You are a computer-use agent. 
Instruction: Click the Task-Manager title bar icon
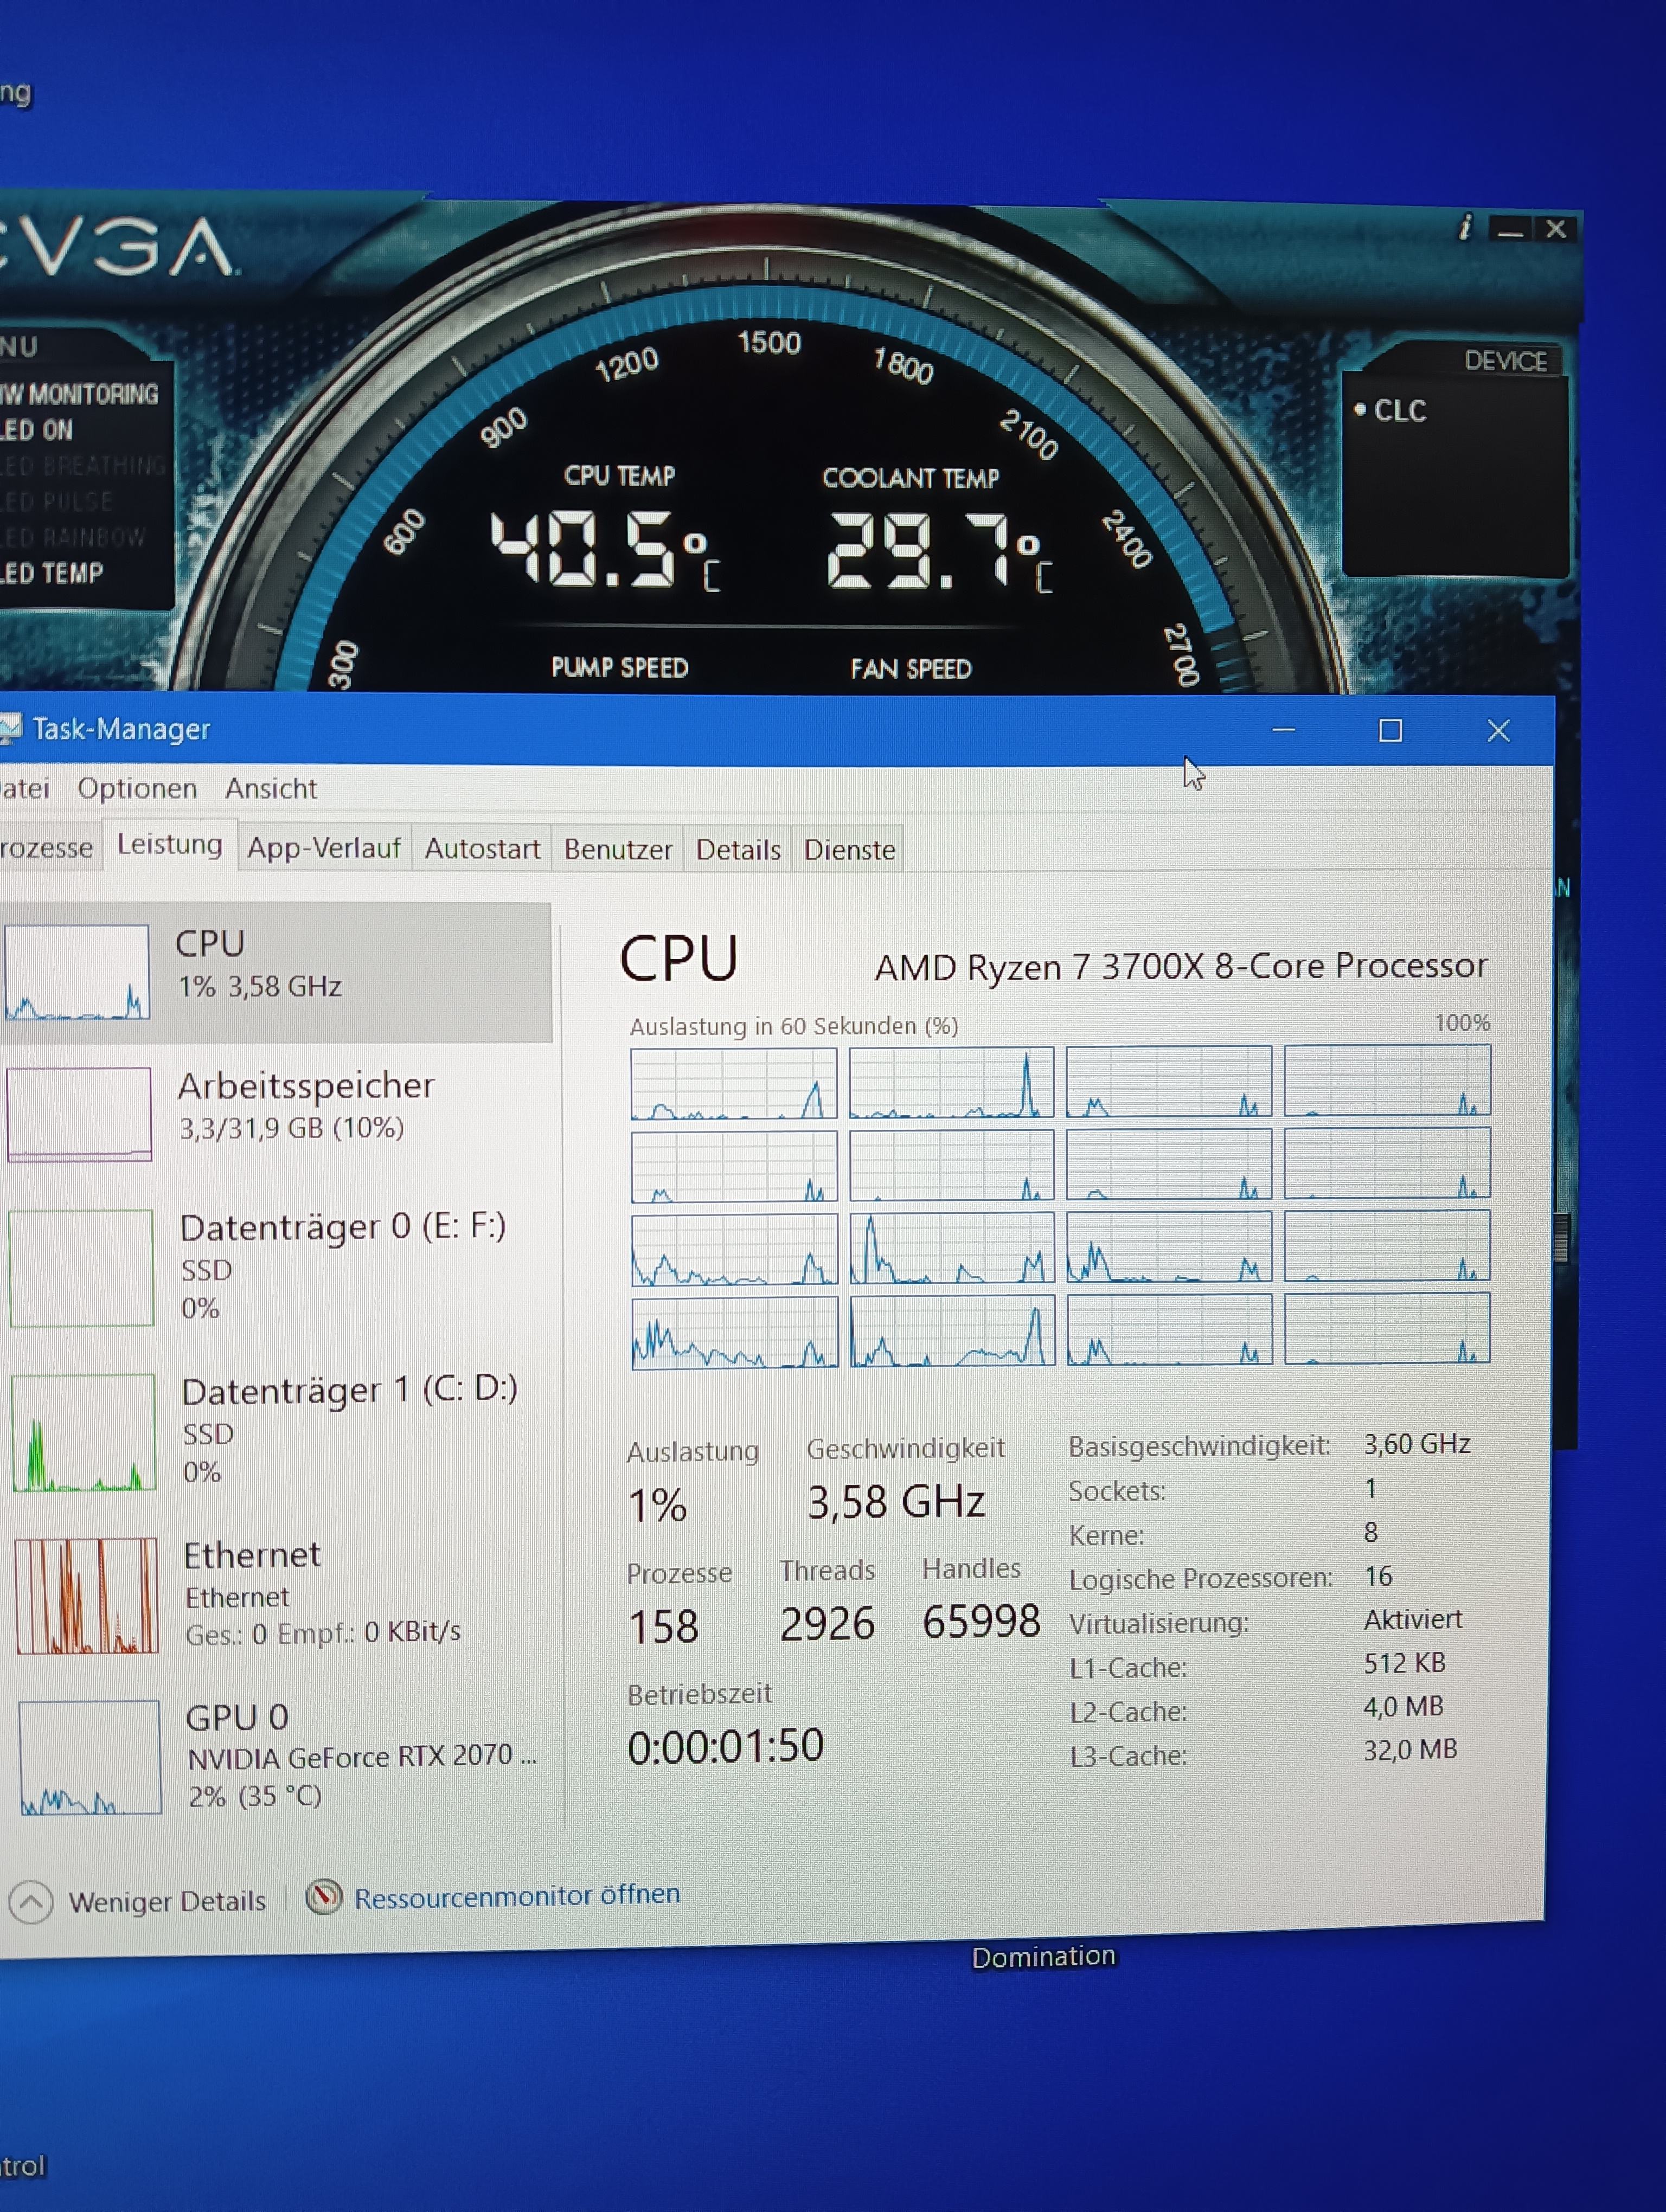click(9, 729)
